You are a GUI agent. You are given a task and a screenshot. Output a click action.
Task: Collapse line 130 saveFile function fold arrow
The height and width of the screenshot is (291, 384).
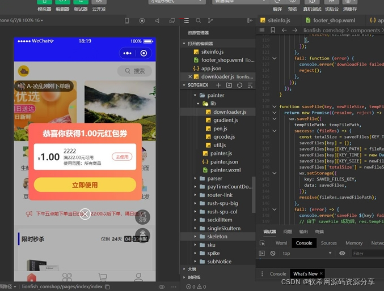(275, 106)
